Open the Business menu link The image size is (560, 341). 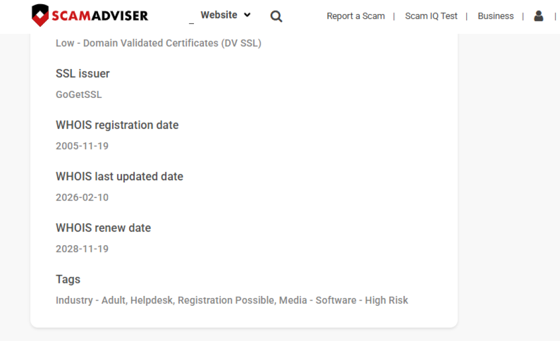(496, 16)
